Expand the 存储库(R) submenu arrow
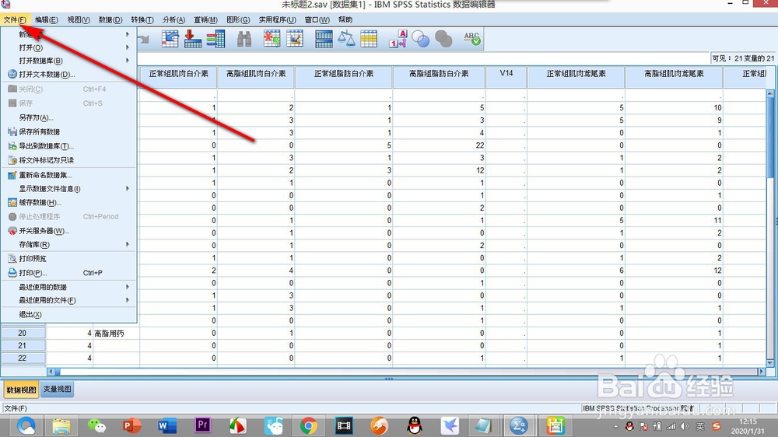Viewport: 778px width, 437px height. [x=128, y=244]
